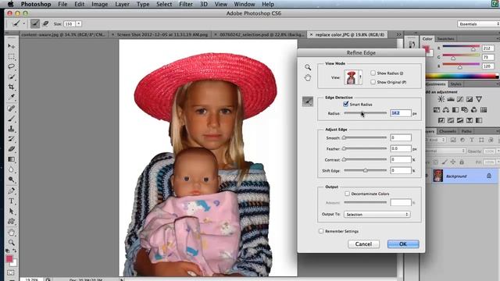Open the Select menu
The image size is (500, 281).
pyautogui.click(x=164, y=4)
